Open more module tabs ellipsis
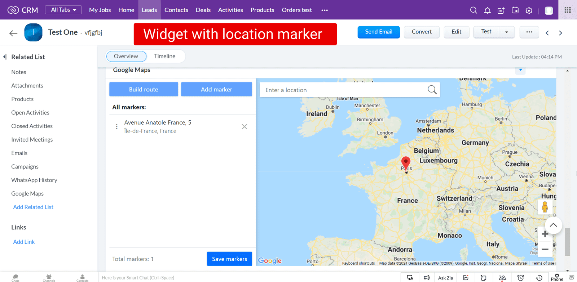577x282 pixels. (325, 10)
